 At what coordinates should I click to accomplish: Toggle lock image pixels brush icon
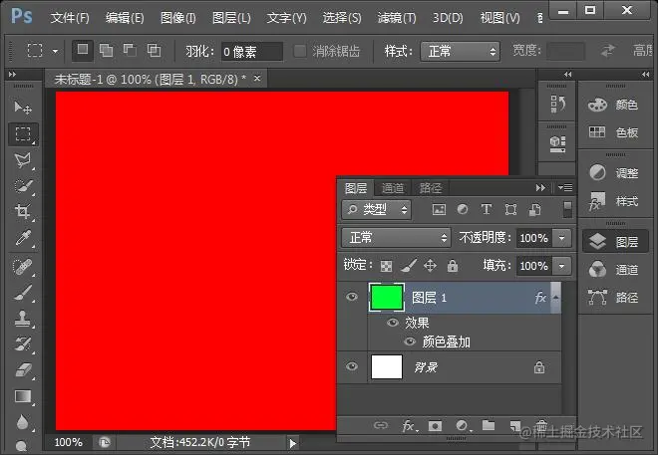409,266
